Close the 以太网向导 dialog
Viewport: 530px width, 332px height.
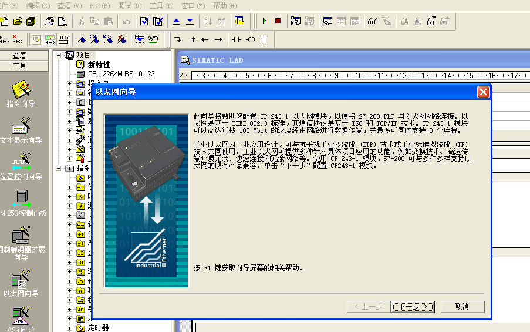(x=483, y=92)
